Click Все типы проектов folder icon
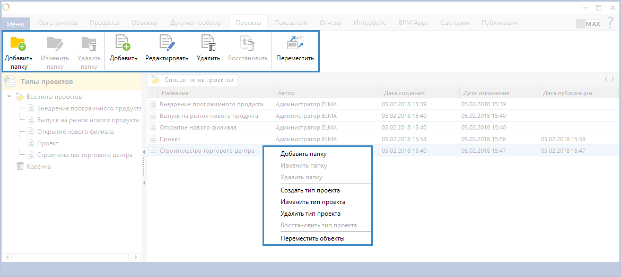Viewport: 621px width, 277px height. point(20,96)
